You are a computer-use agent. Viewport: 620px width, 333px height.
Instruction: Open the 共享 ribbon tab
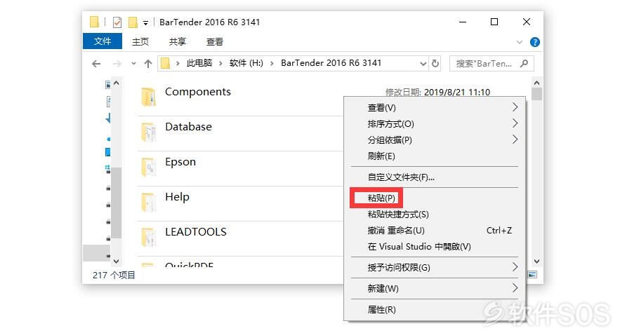coord(177,41)
